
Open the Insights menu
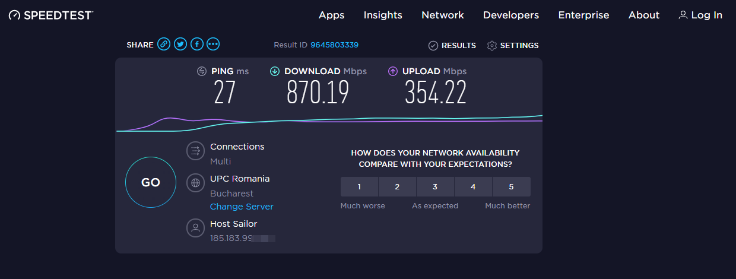click(383, 15)
